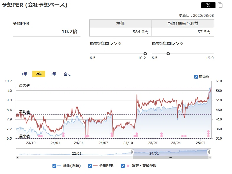Click the 19.9 maximum of the 5-year range
Screen dimensions: 232x174
coord(210,58)
